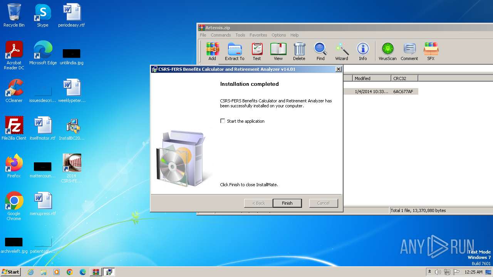Open Recycle Bin desktop icon
The height and width of the screenshot is (277, 493).
[x=14, y=15]
